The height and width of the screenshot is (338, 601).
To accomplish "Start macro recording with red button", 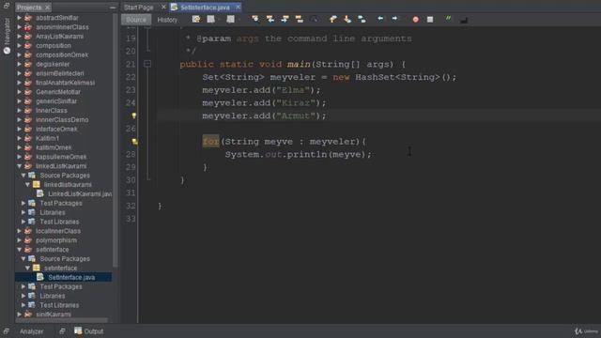I will (x=415, y=19).
